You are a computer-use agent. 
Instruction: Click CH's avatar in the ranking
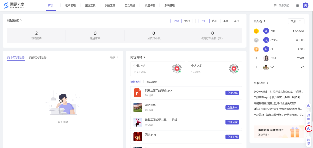coord(266,49)
